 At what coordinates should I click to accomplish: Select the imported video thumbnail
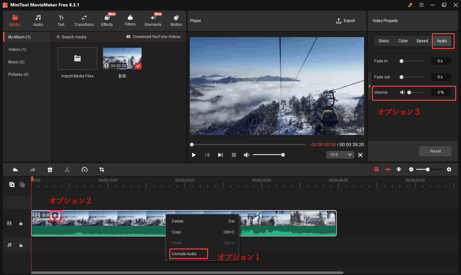coord(122,59)
